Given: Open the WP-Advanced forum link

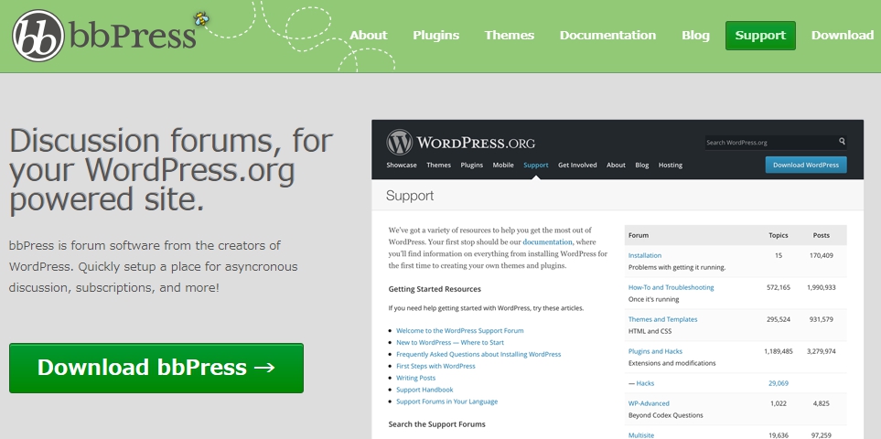Looking at the screenshot, I should (x=649, y=403).
